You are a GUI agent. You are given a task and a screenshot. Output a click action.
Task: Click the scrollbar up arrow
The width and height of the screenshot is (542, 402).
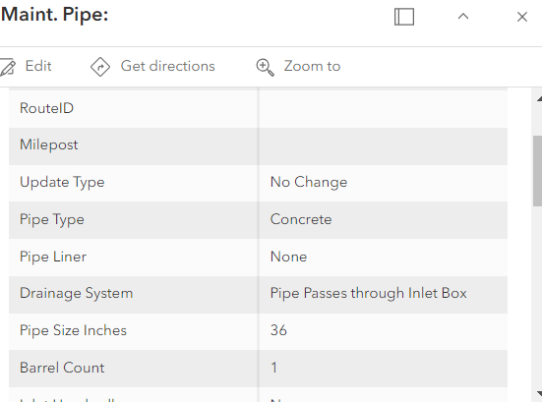pos(539,99)
